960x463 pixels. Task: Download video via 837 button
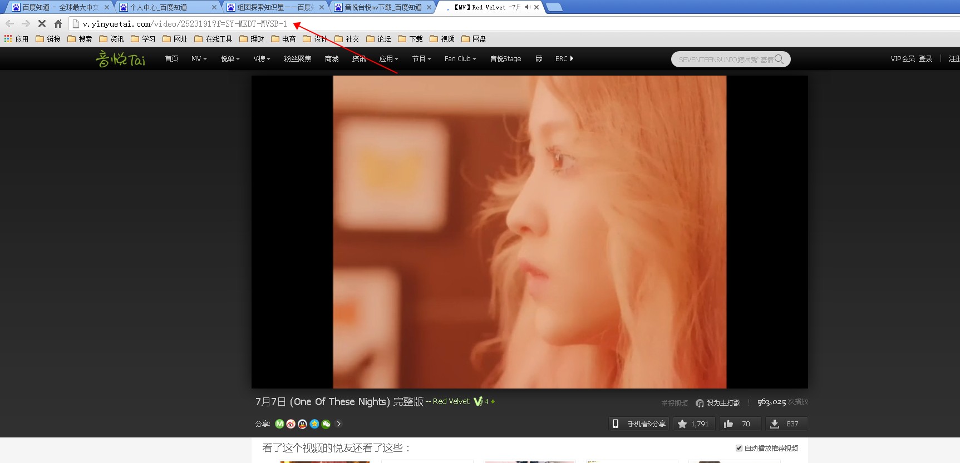click(x=786, y=424)
